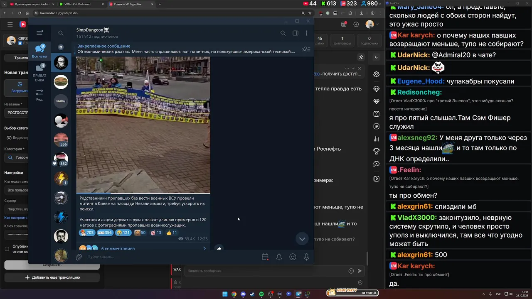Search within the SimpDungeon channel
The height and width of the screenshot is (299, 532).
click(x=283, y=33)
